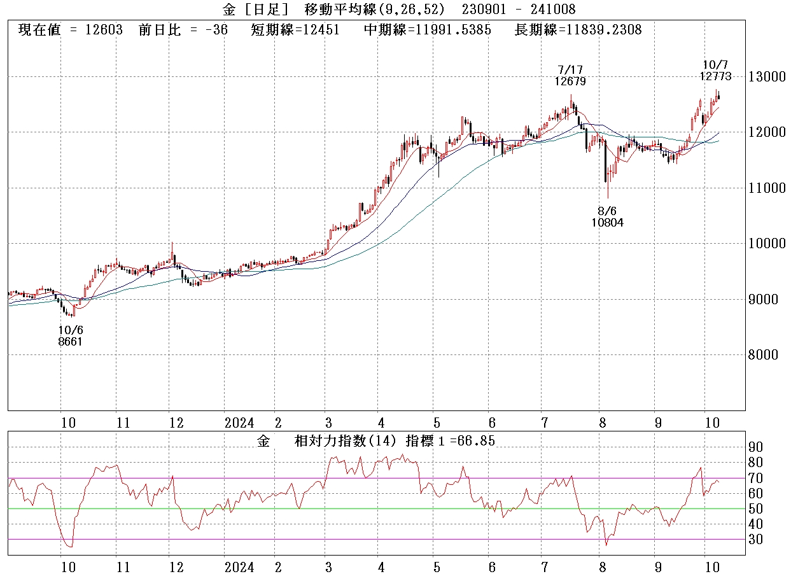This screenshot has width=798, height=574.
Task: Click the 7/17 peak label 12679
Action: click(570, 81)
